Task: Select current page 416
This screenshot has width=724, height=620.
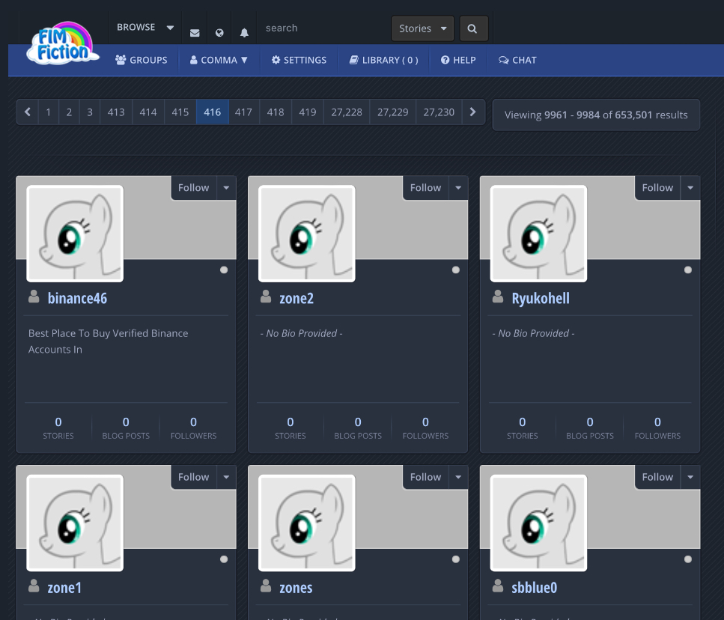Action: coord(213,112)
